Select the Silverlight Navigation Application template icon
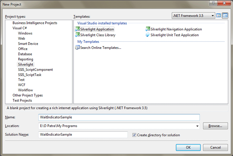 [148, 29]
